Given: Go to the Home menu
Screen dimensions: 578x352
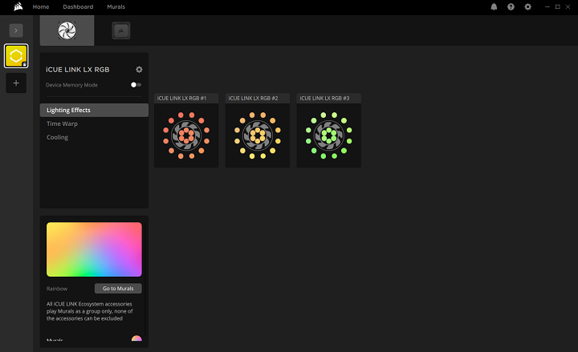Looking at the screenshot, I should pyautogui.click(x=41, y=6).
